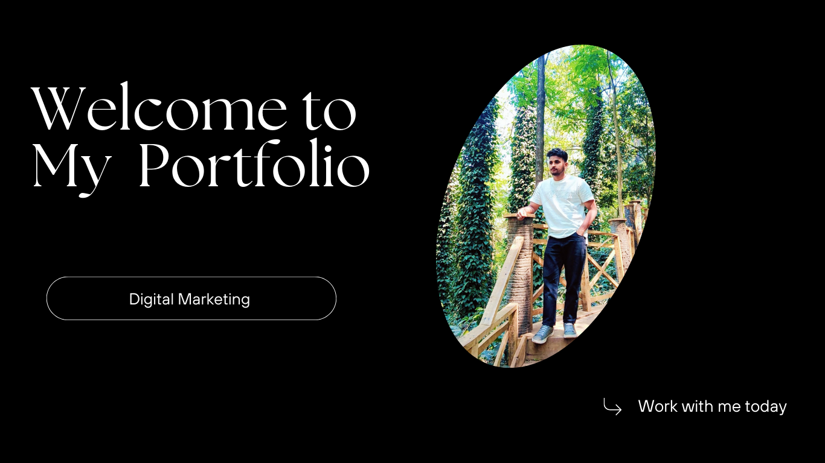Image resolution: width=825 pixels, height=463 pixels.
Task: Select the oval forest photo
Action: [x=545, y=206]
